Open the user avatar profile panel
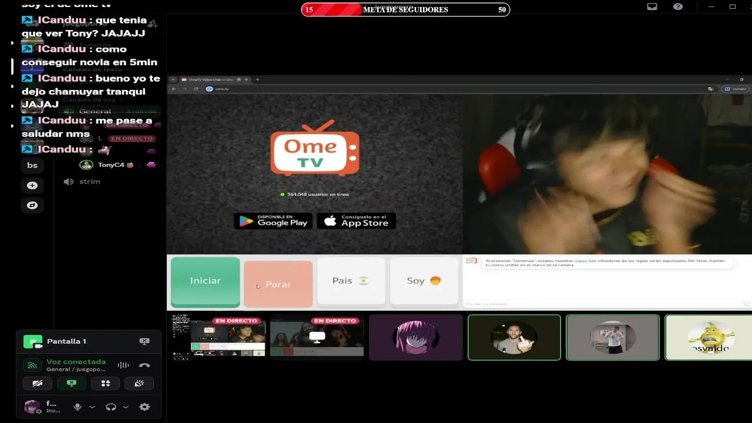The height and width of the screenshot is (423, 752). (32, 407)
